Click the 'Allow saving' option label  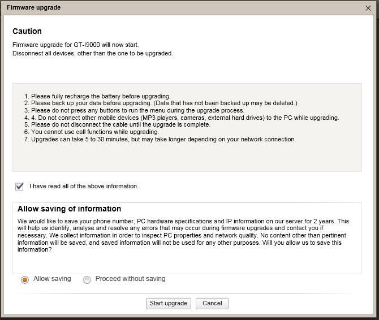pyautogui.click(x=52, y=279)
